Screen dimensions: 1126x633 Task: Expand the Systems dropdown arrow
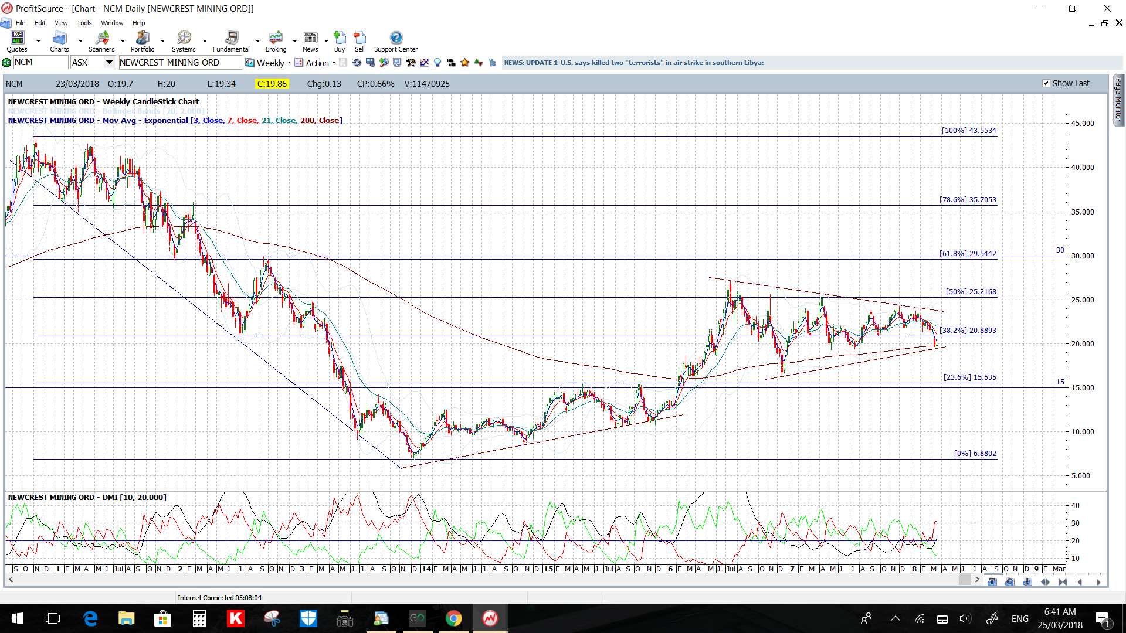[x=205, y=42]
